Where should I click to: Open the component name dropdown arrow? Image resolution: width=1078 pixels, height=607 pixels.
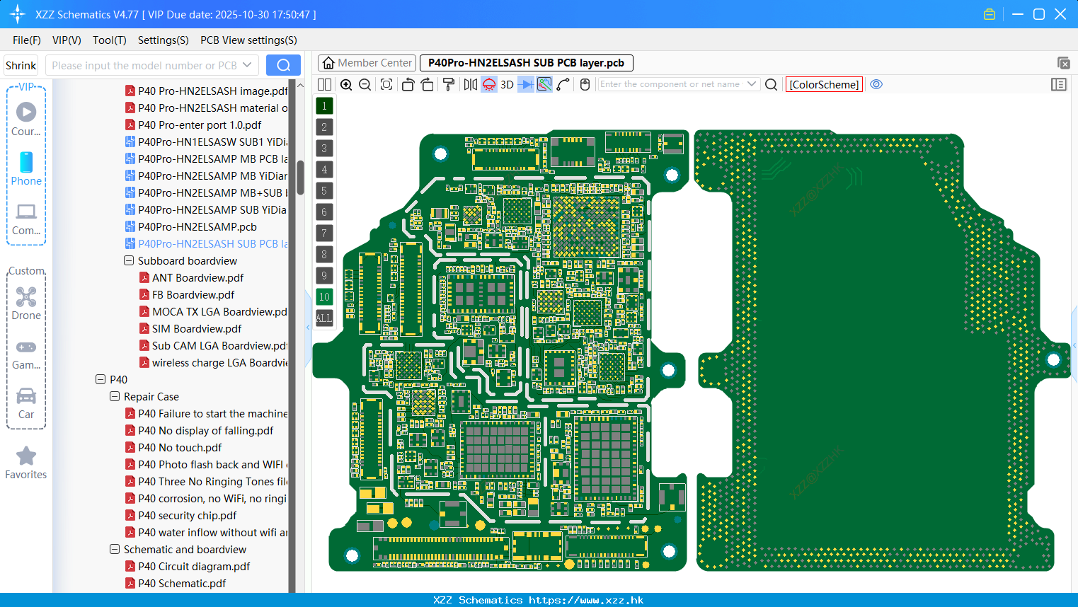[x=752, y=84]
